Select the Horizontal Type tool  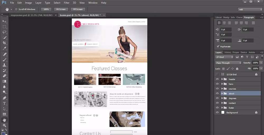pyautogui.click(x=4, y=103)
